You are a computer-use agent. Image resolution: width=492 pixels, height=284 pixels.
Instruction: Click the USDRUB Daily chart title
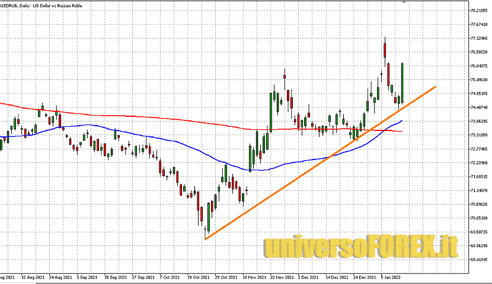pyautogui.click(x=43, y=5)
